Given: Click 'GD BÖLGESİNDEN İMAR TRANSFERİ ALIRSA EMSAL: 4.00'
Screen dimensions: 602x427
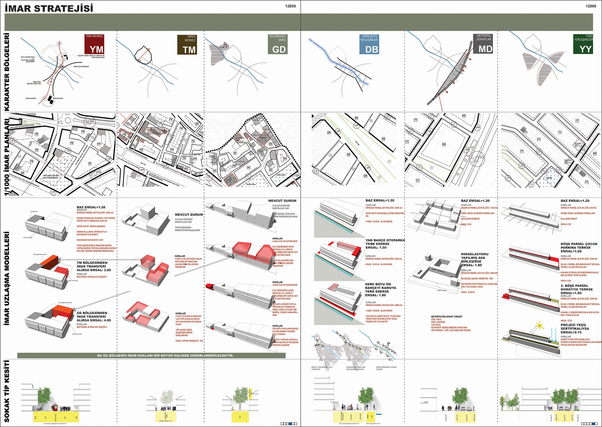Looking at the screenshot, I should [x=94, y=317].
